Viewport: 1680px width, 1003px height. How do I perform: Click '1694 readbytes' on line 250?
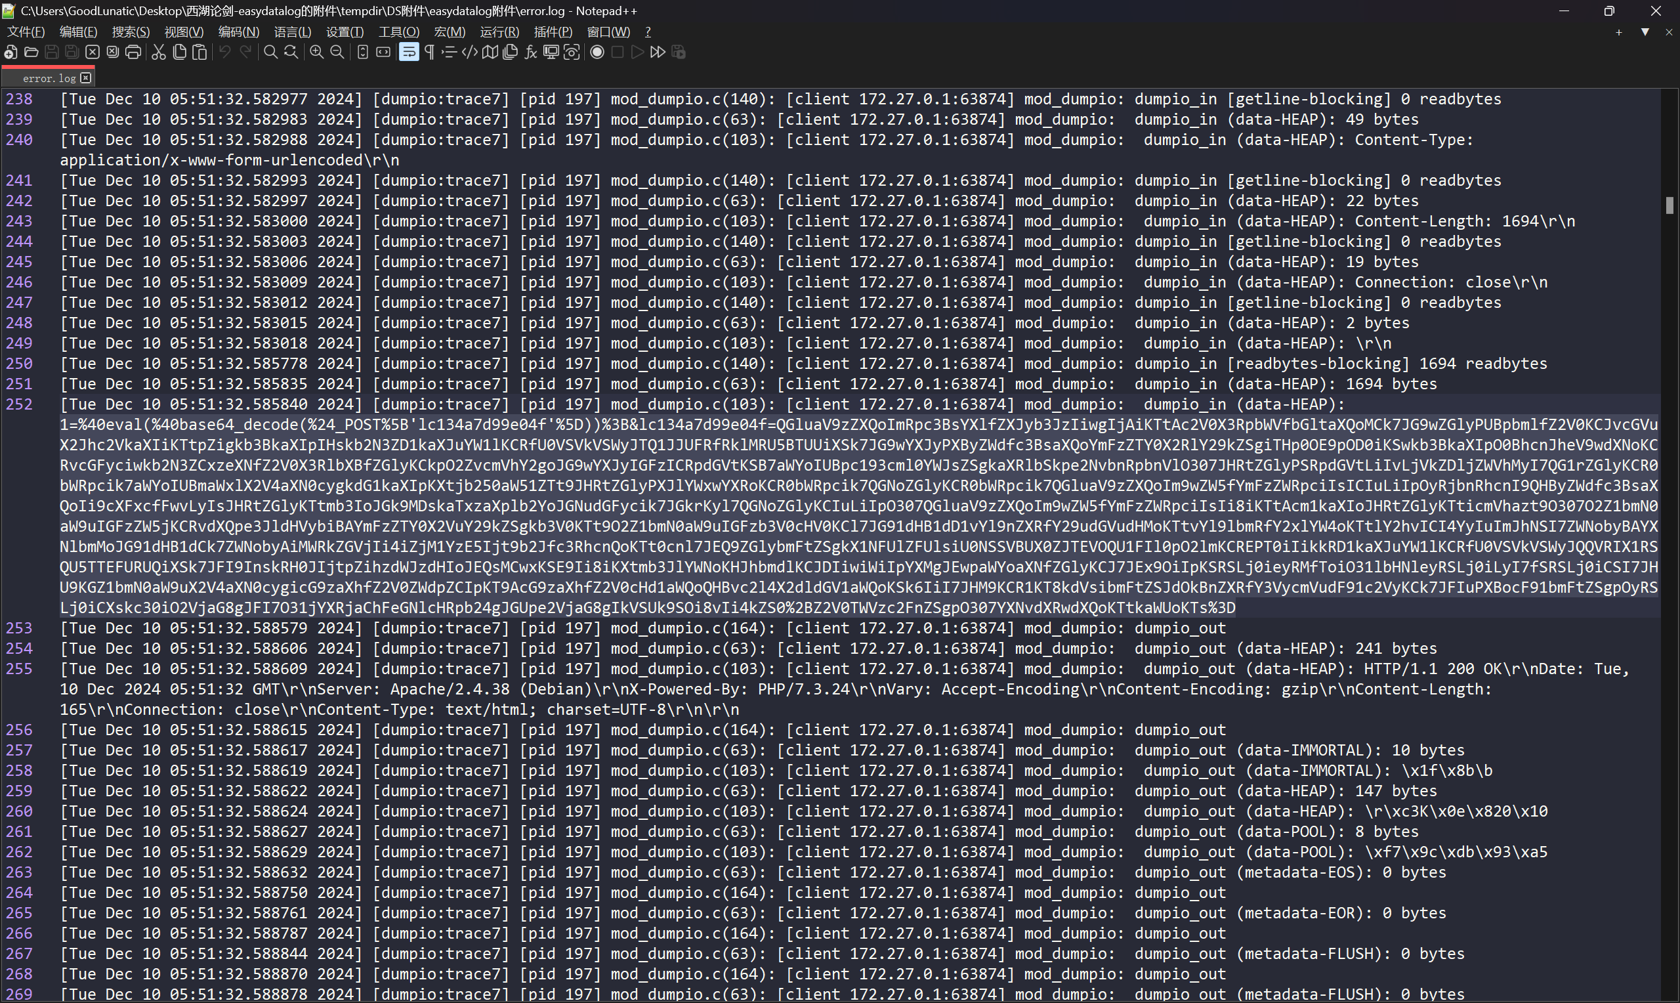coord(1482,364)
